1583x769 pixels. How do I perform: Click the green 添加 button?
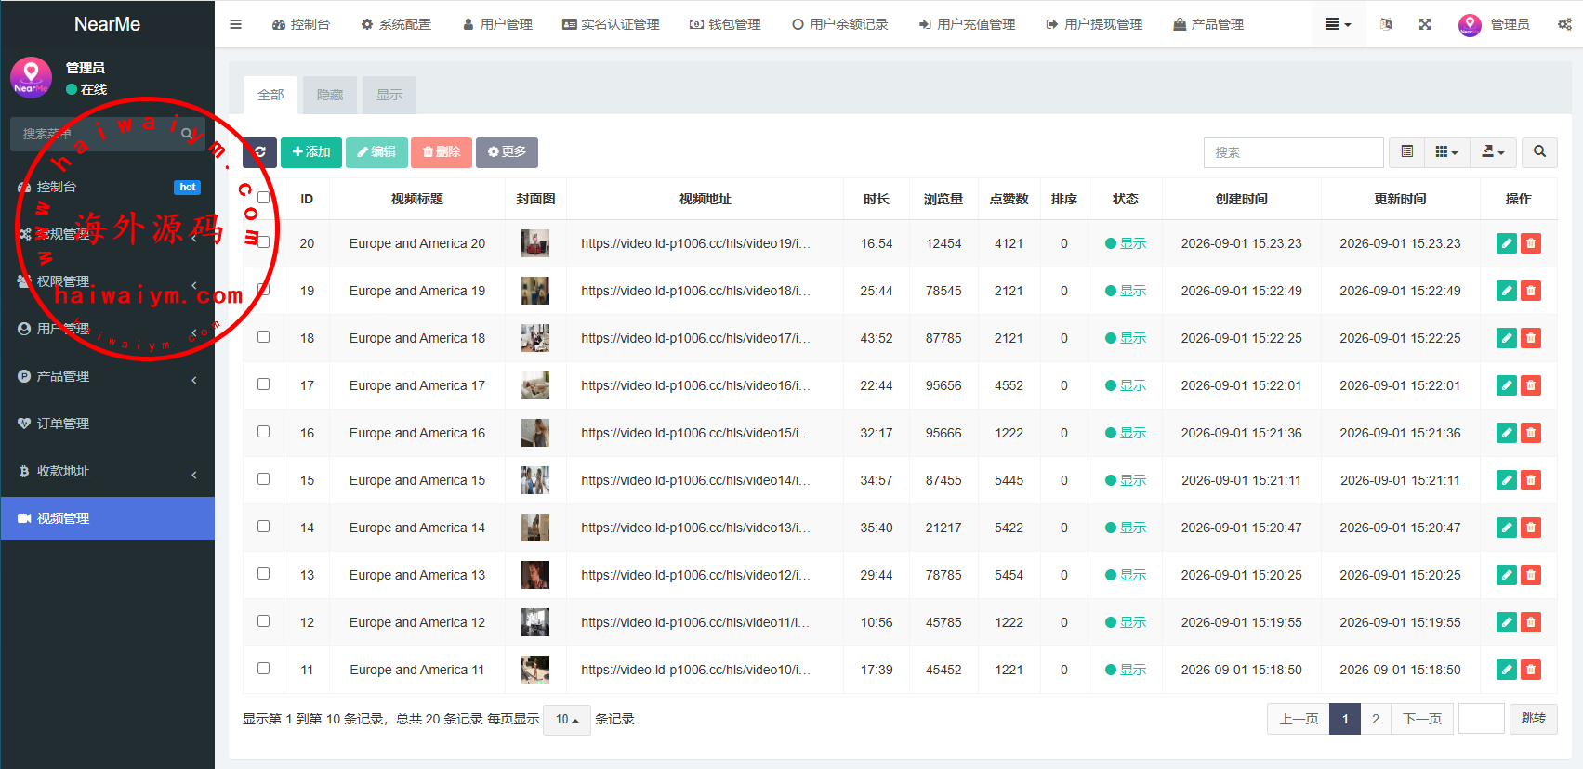tap(311, 152)
